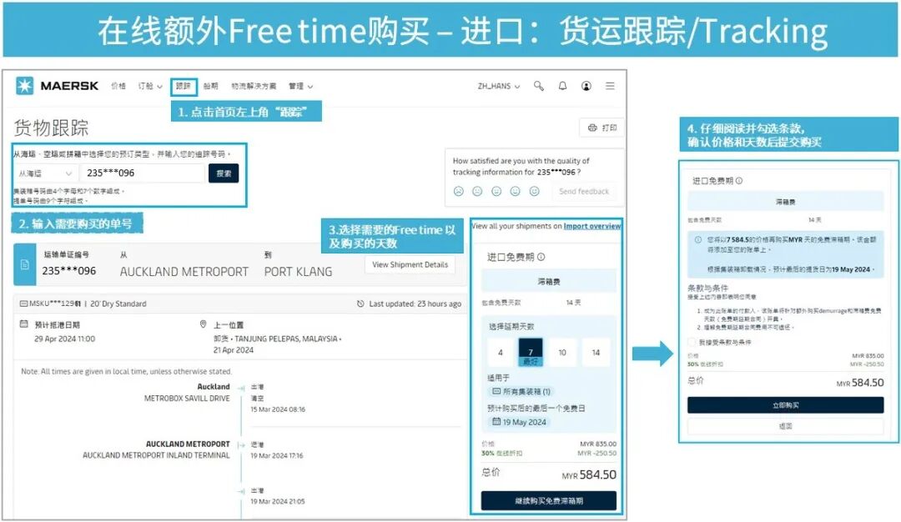The height and width of the screenshot is (522, 901).
Task: Click the info icon beside 进口免费期 on tracking page
Action: [x=541, y=258]
